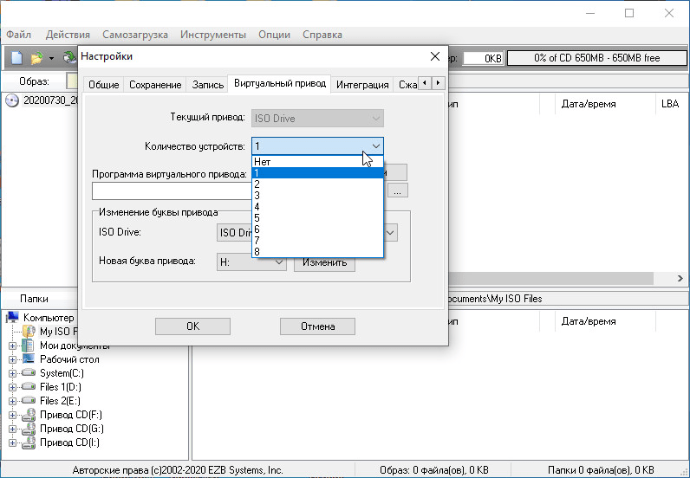Screen dimensions: 690x478
Task: Click the Files 1(D:) drive icon
Action: (x=28, y=387)
